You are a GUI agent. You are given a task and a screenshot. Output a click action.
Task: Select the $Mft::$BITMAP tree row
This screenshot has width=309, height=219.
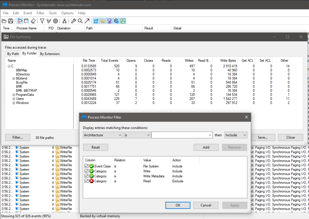(26, 91)
